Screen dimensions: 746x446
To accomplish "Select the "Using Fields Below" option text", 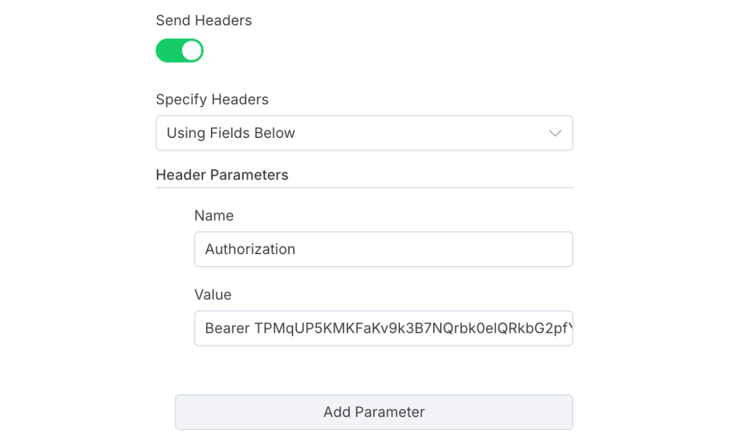I will 230,133.
